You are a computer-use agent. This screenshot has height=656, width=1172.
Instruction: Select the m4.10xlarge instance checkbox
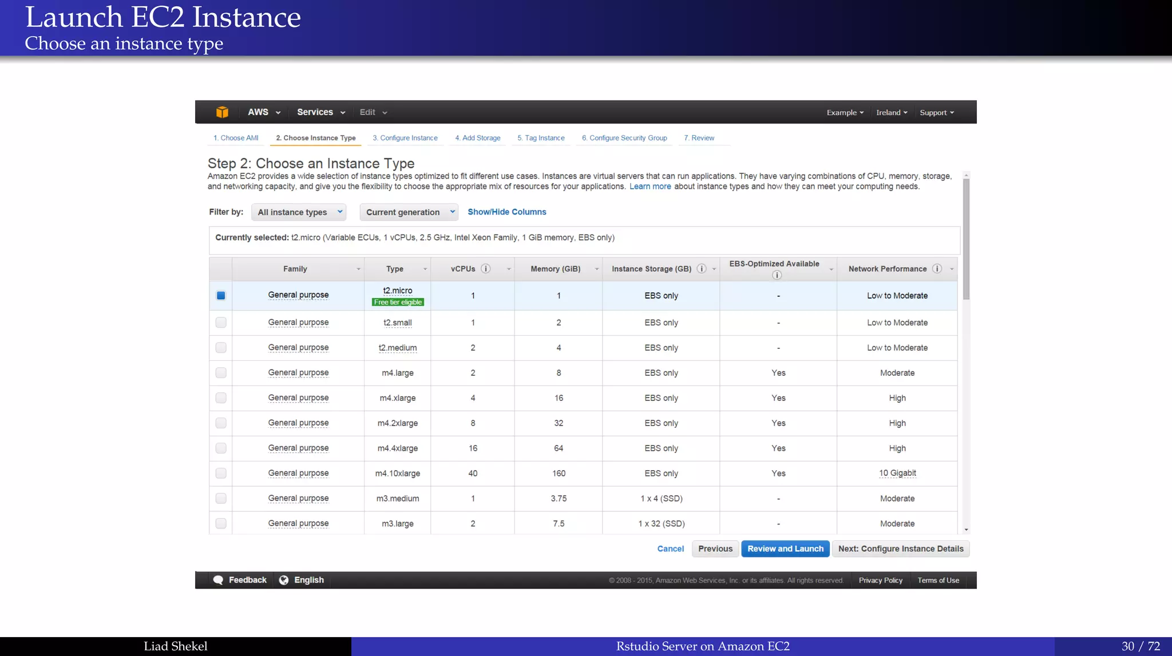[221, 474]
